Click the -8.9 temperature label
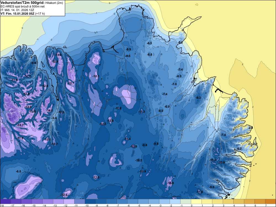276x207 pixels. pos(128,50)
